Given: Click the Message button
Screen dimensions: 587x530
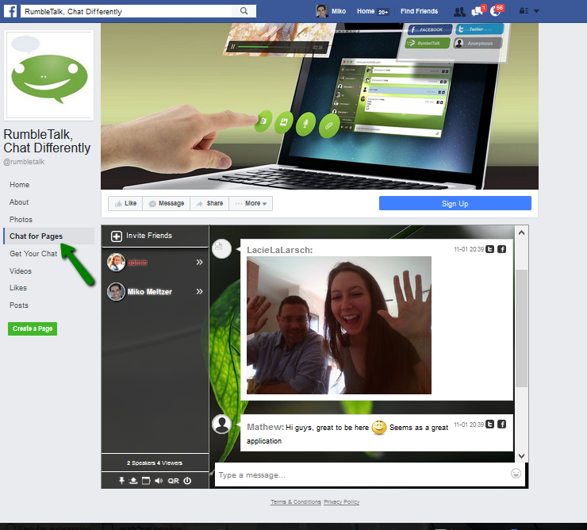Looking at the screenshot, I should tap(167, 203).
